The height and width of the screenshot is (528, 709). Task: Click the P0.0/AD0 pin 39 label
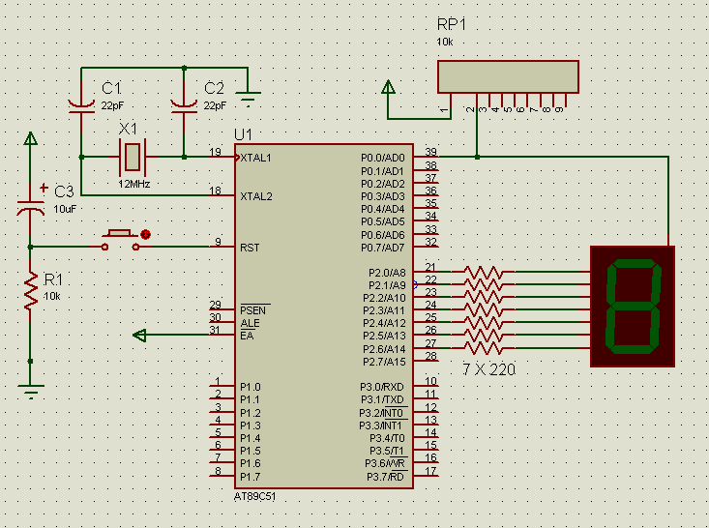(x=382, y=158)
